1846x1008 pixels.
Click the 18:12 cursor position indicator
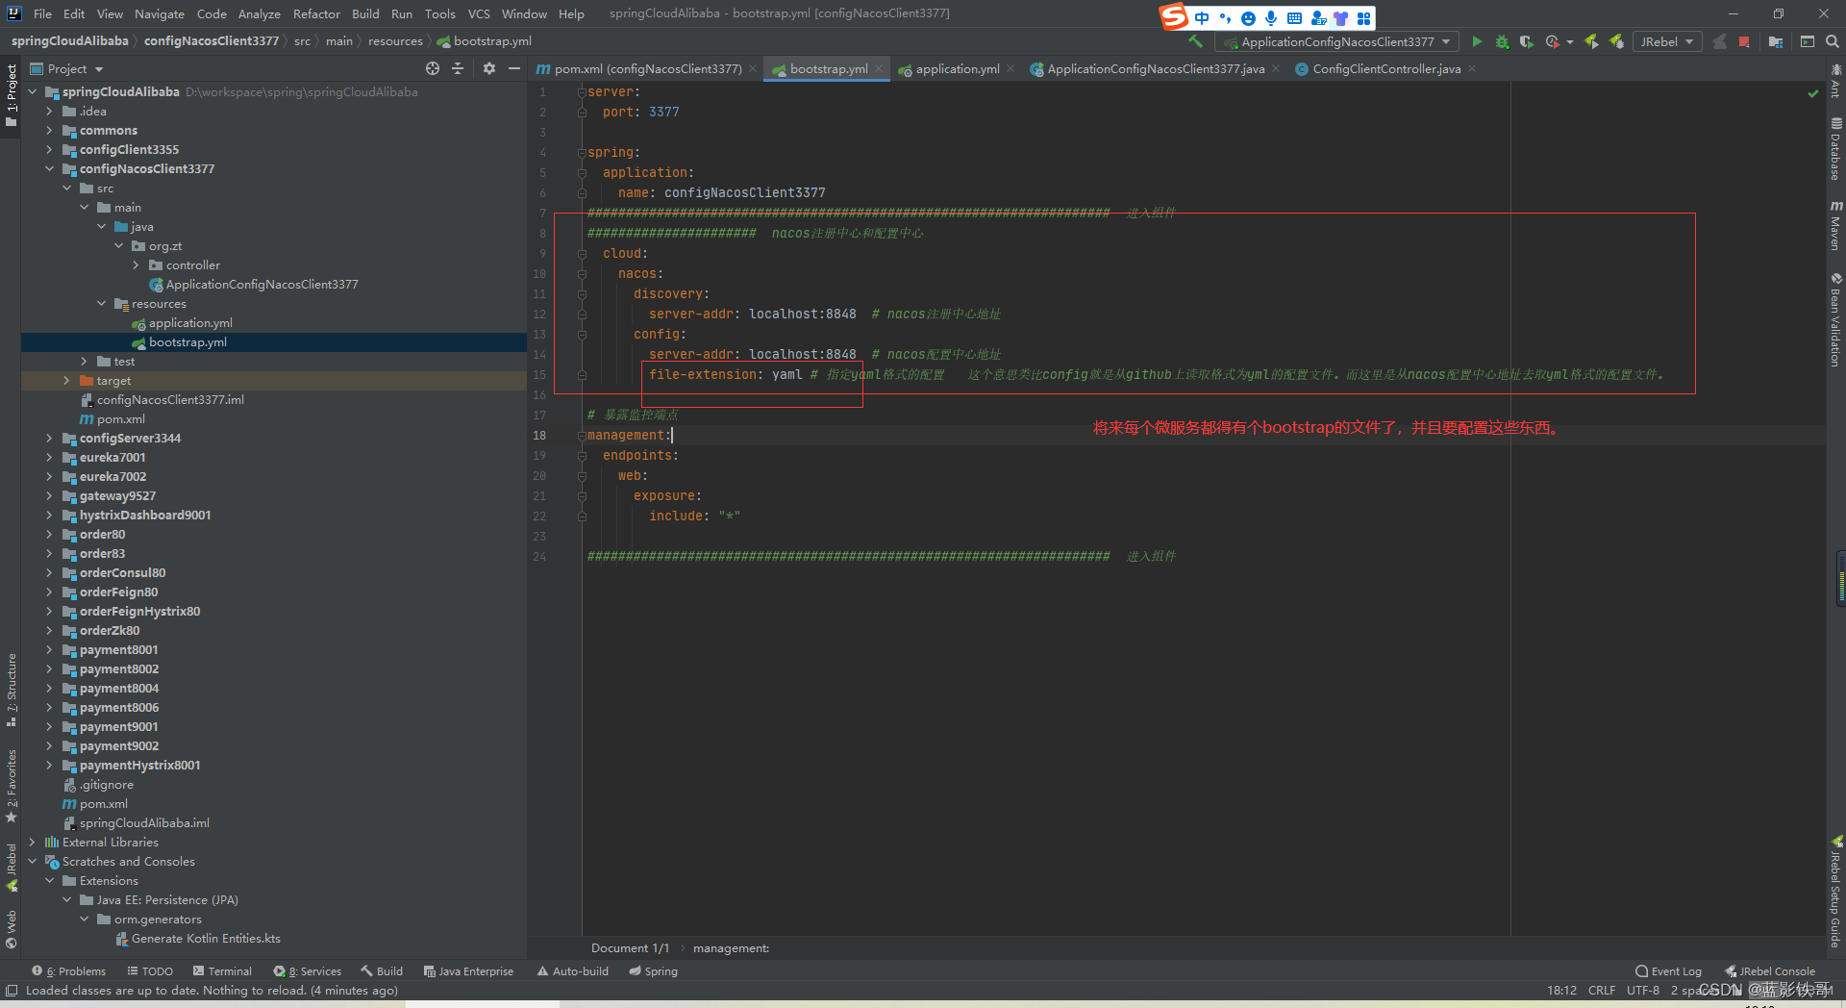coord(1561,991)
